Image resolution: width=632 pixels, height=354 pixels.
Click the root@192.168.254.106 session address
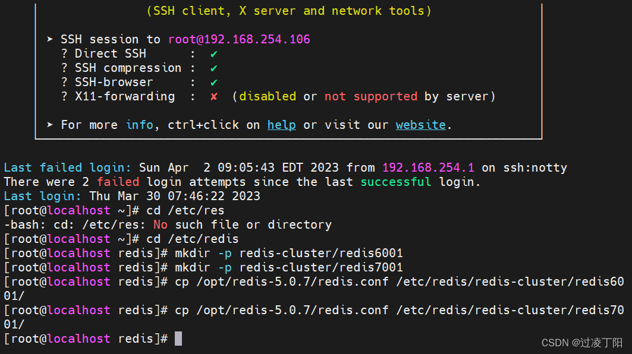pos(239,39)
